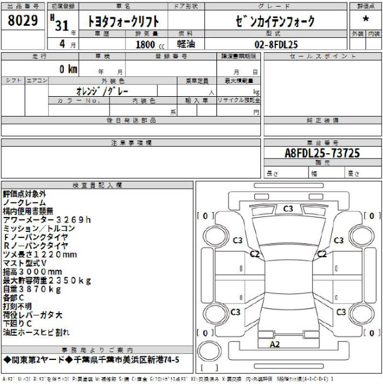Click the 0 km mileage value
This screenshot has width=383, height=384.
[68, 69]
